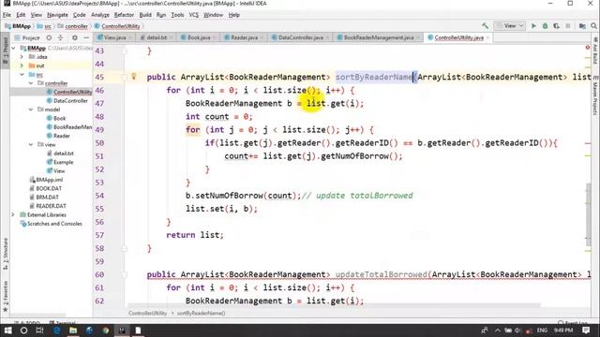Launch Edge browser from taskbar
The width and height of the screenshot is (600, 337).
[x=56, y=330]
